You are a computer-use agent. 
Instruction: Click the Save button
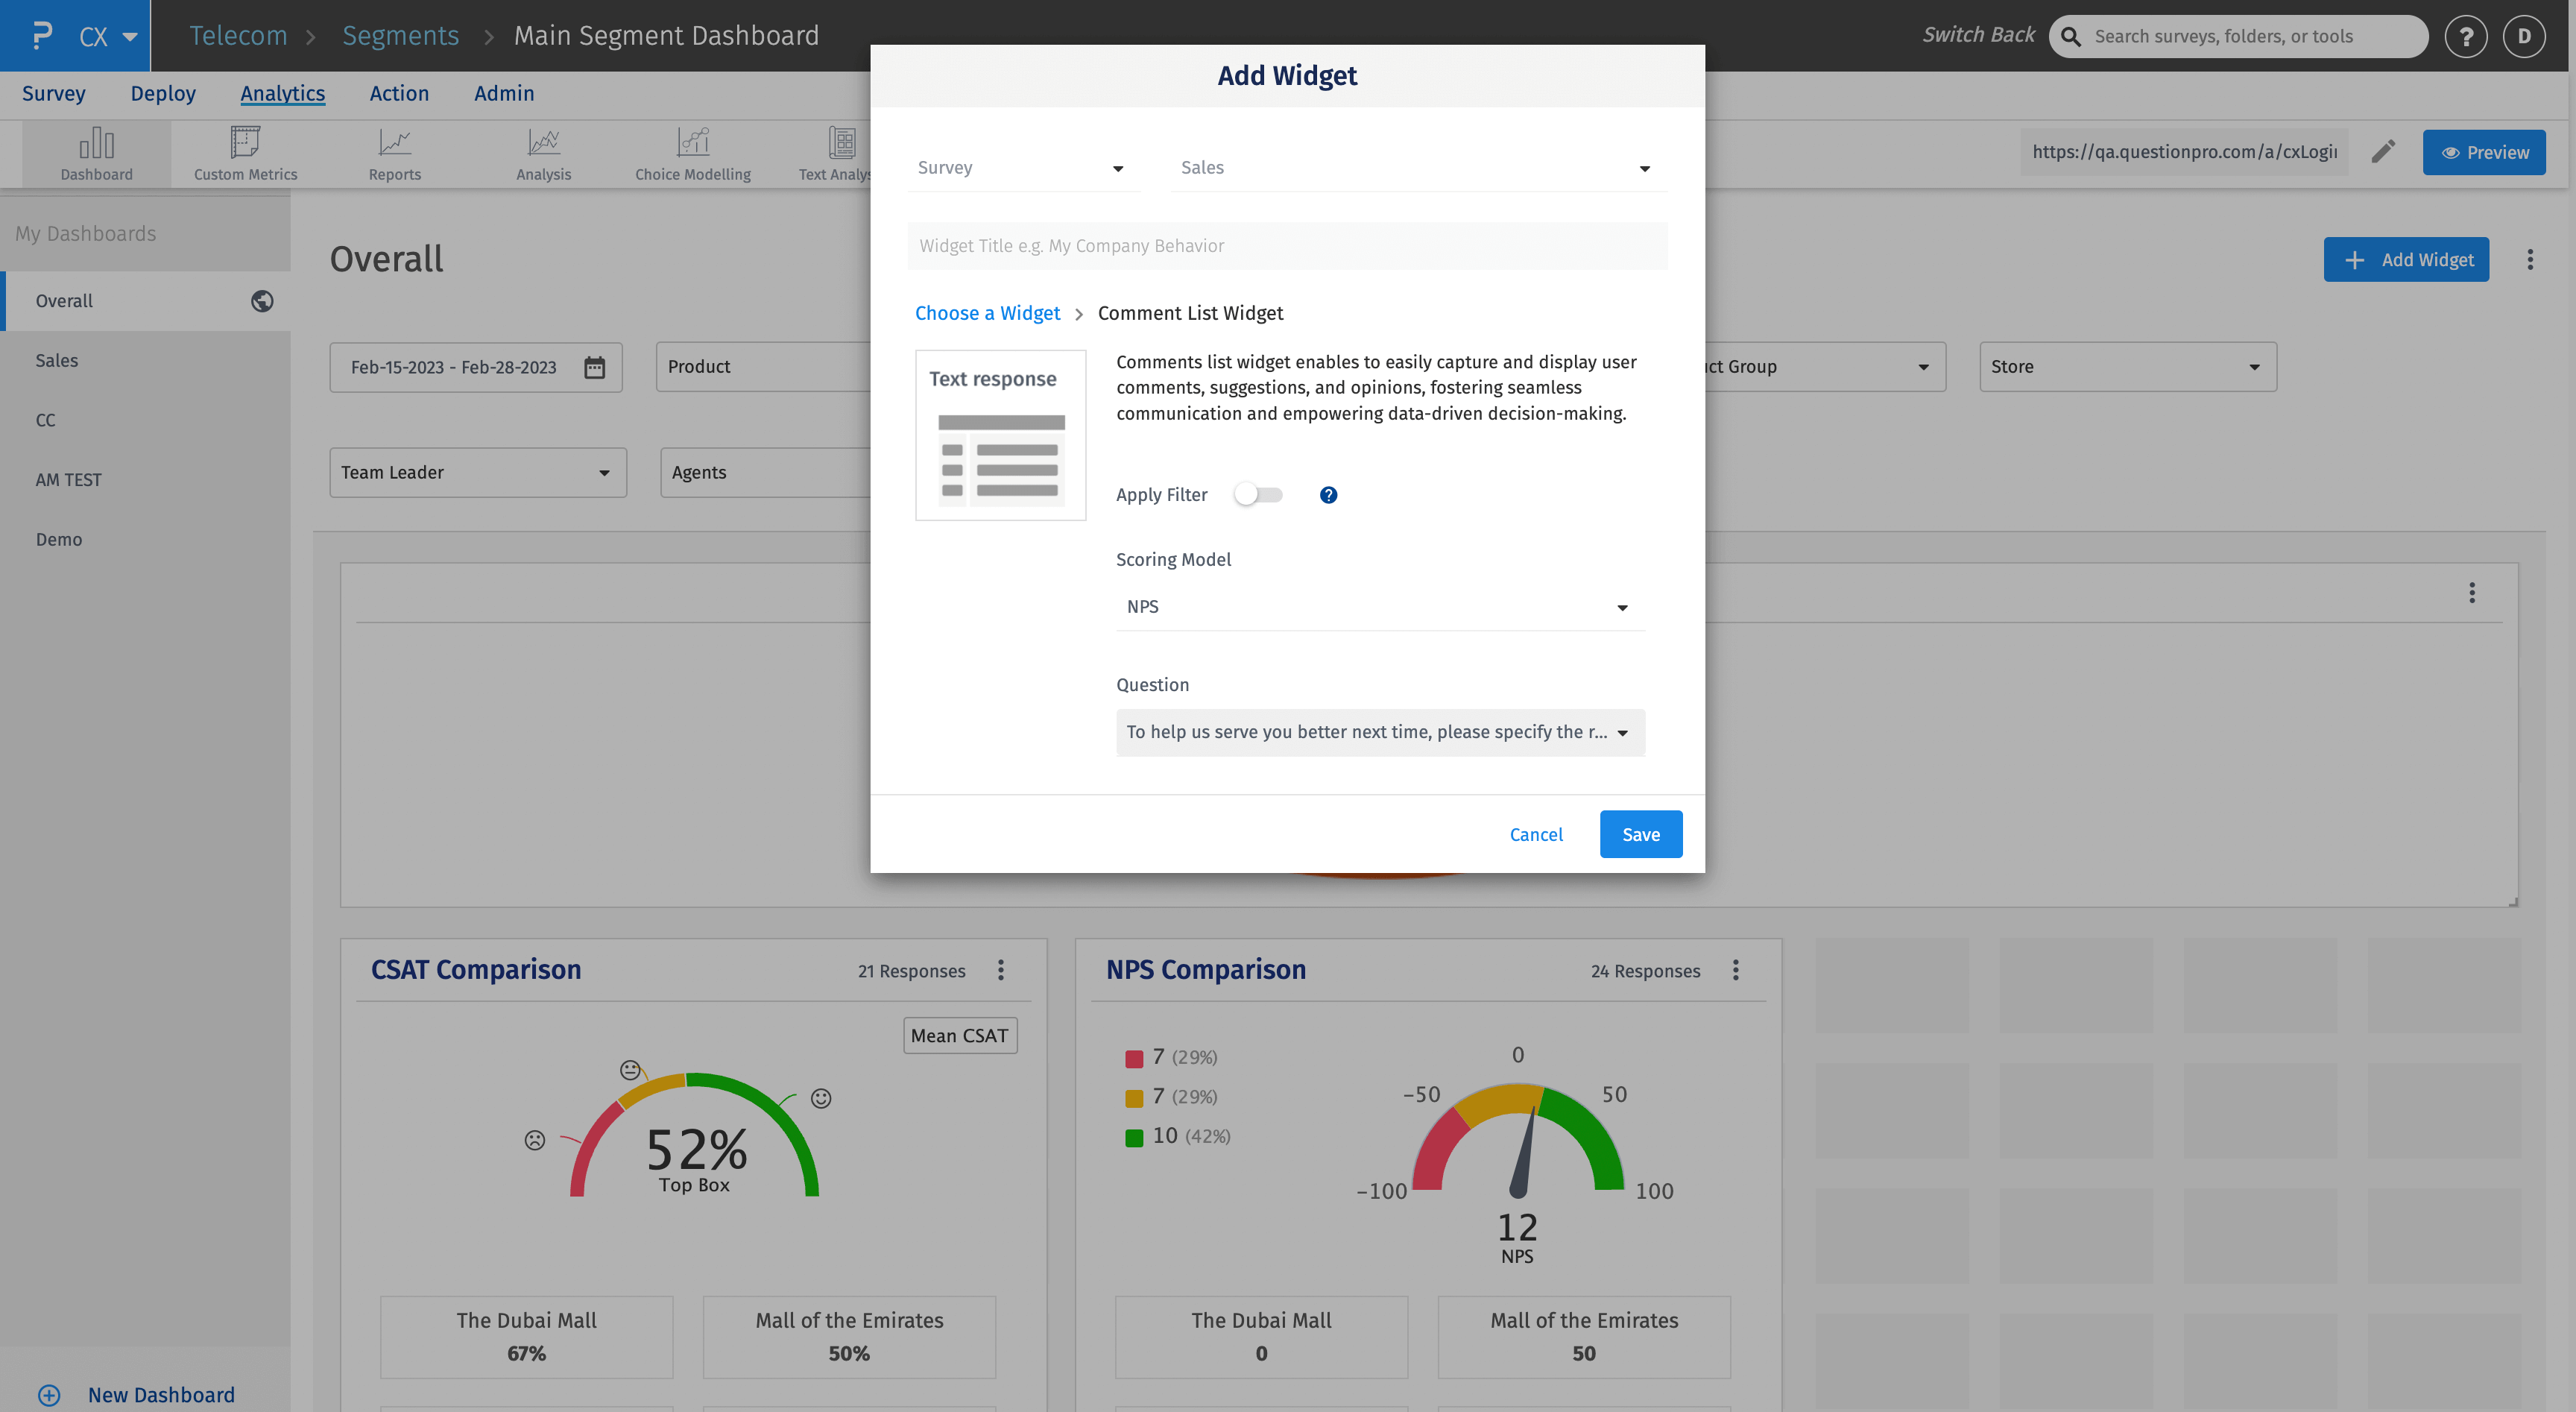(x=1640, y=834)
